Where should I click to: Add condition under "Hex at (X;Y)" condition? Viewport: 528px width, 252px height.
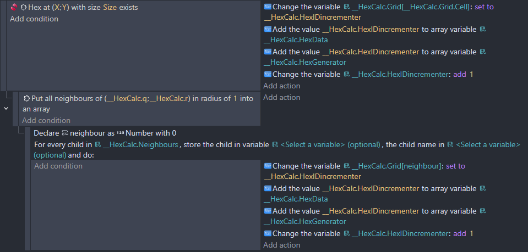(x=34, y=19)
